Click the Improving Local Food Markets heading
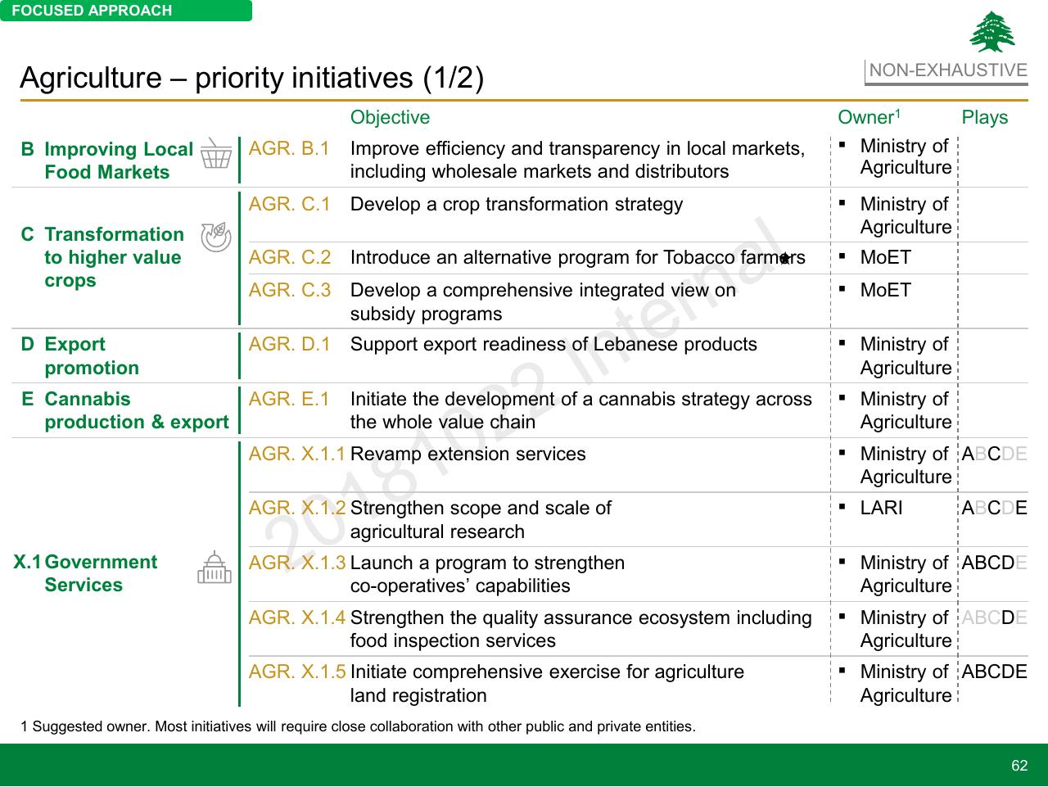This screenshot has height=787, width=1048. tap(119, 161)
